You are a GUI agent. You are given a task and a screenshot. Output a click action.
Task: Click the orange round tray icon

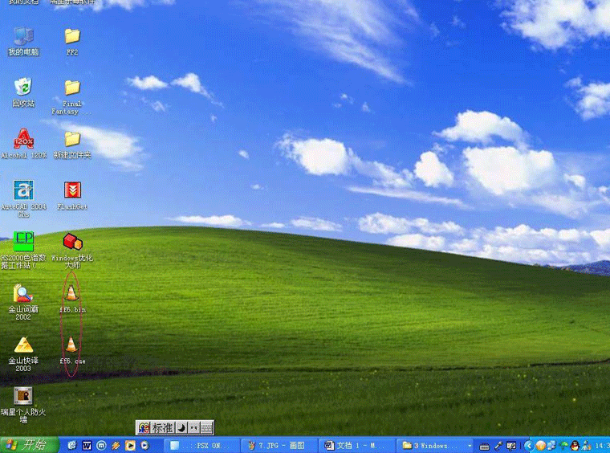(541, 446)
